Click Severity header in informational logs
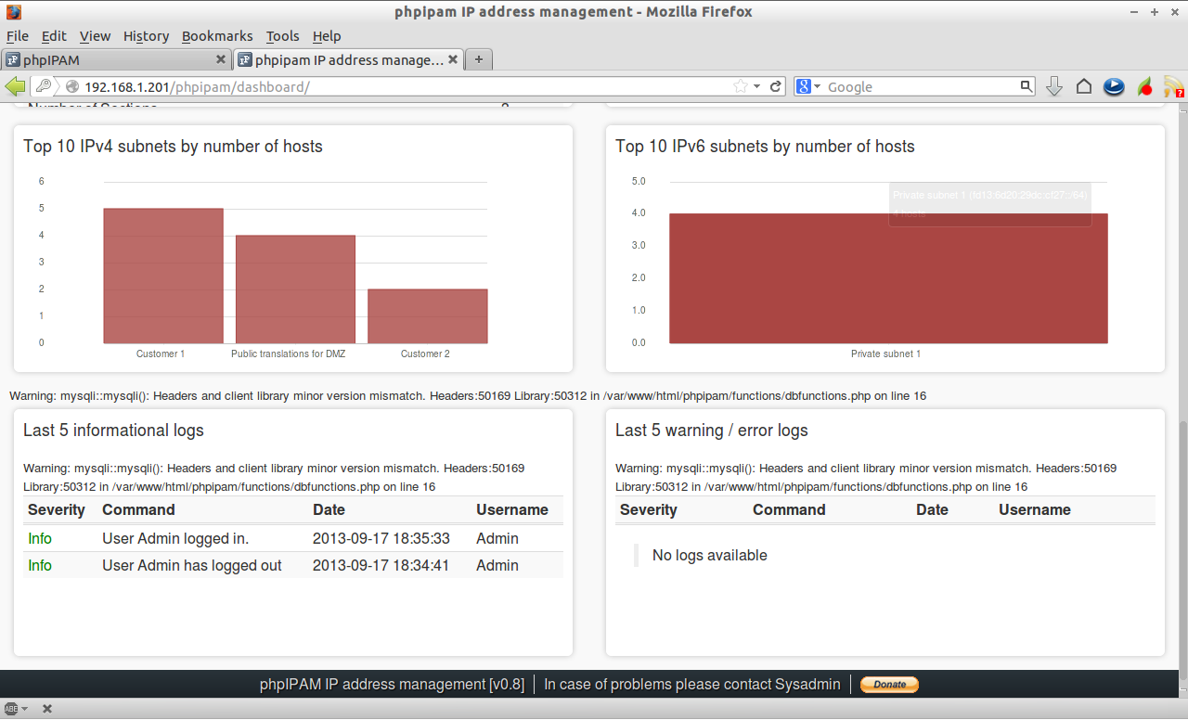This screenshot has width=1188, height=720. (57, 509)
